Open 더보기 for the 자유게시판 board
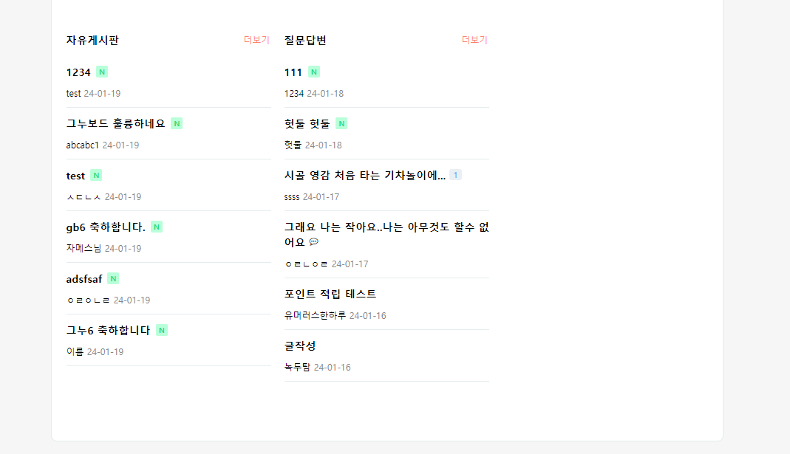This screenshot has height=454, width=790. 256,40
